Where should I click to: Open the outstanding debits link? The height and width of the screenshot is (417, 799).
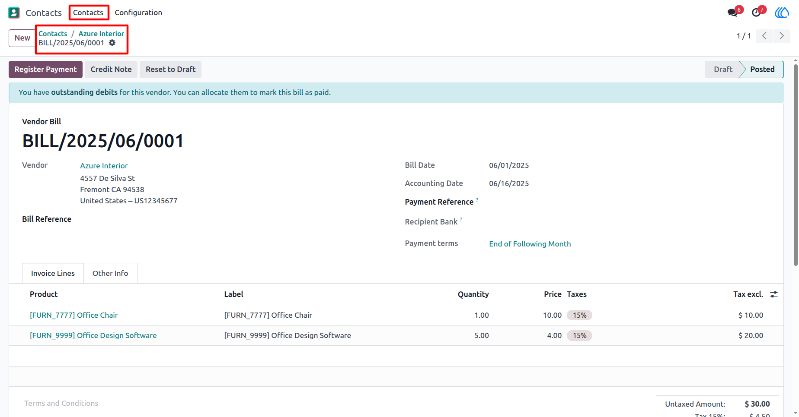pos(84,92)
